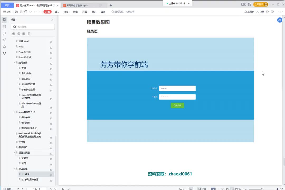Open the thumbnail panel icon in sidebar
The height and width of the screenshot is (190, 285).
pyautogui.click(x=4, y=27)
